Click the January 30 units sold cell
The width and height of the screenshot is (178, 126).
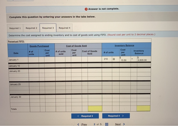(x=61, y=97)
